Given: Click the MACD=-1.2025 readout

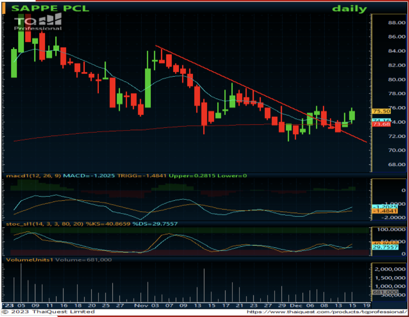Looking at the screenshot, I should (x=89, y=176).
